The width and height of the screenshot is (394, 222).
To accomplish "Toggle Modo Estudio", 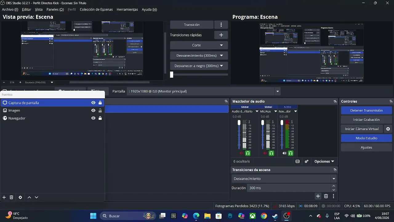I will (366, 138).
